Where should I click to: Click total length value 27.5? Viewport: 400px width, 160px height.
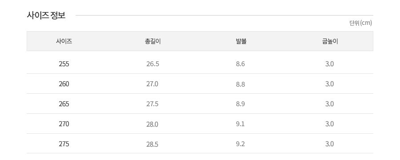coord(152,104)
